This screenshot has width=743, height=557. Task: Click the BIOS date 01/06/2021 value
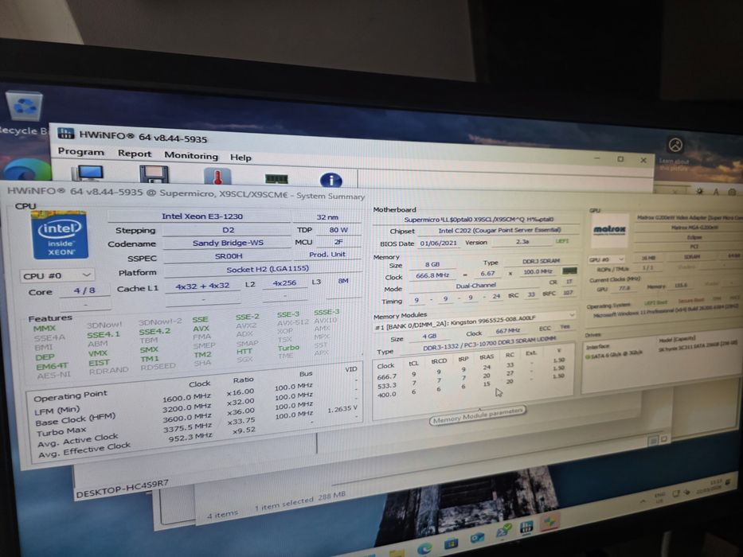[x=438, y=243]
